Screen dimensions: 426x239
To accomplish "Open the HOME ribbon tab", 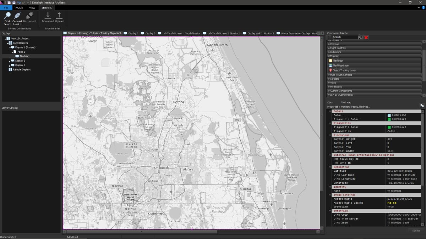I will tap(19, 7).
